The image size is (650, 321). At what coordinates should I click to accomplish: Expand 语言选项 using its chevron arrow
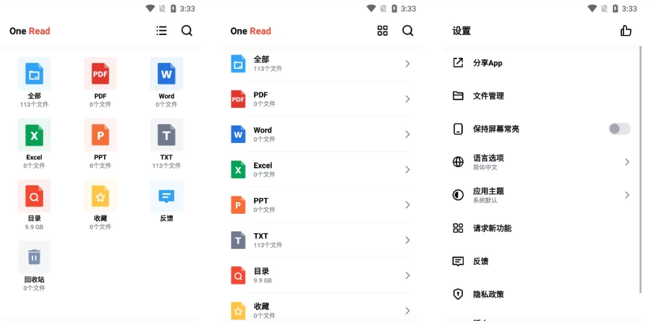tap(627, 162)
